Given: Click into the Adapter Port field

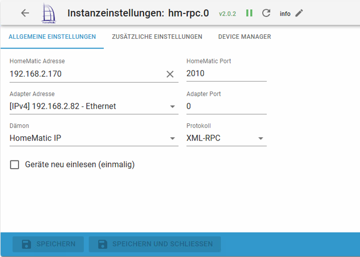Looking at the screenshot, I should click(227, 106).
